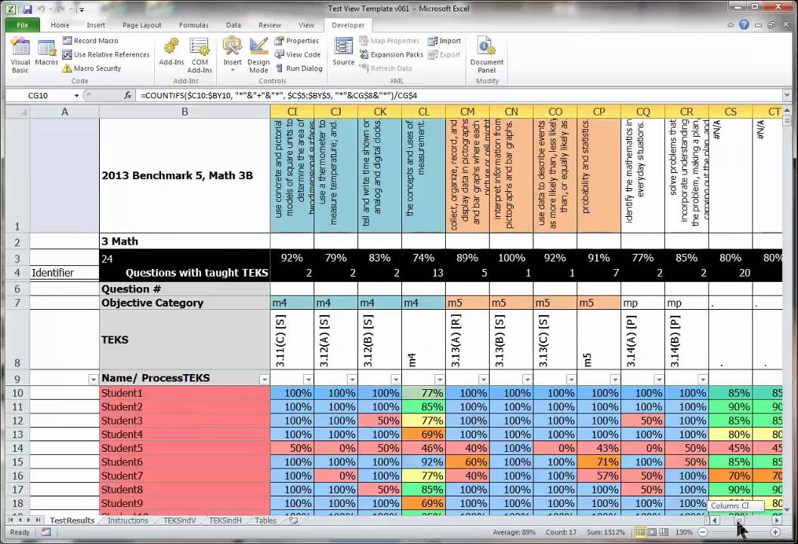This screenshot has width=798, height=544.
Task: Customize Quick Access Toolbar dropdown
Action: tap(82, 10)
